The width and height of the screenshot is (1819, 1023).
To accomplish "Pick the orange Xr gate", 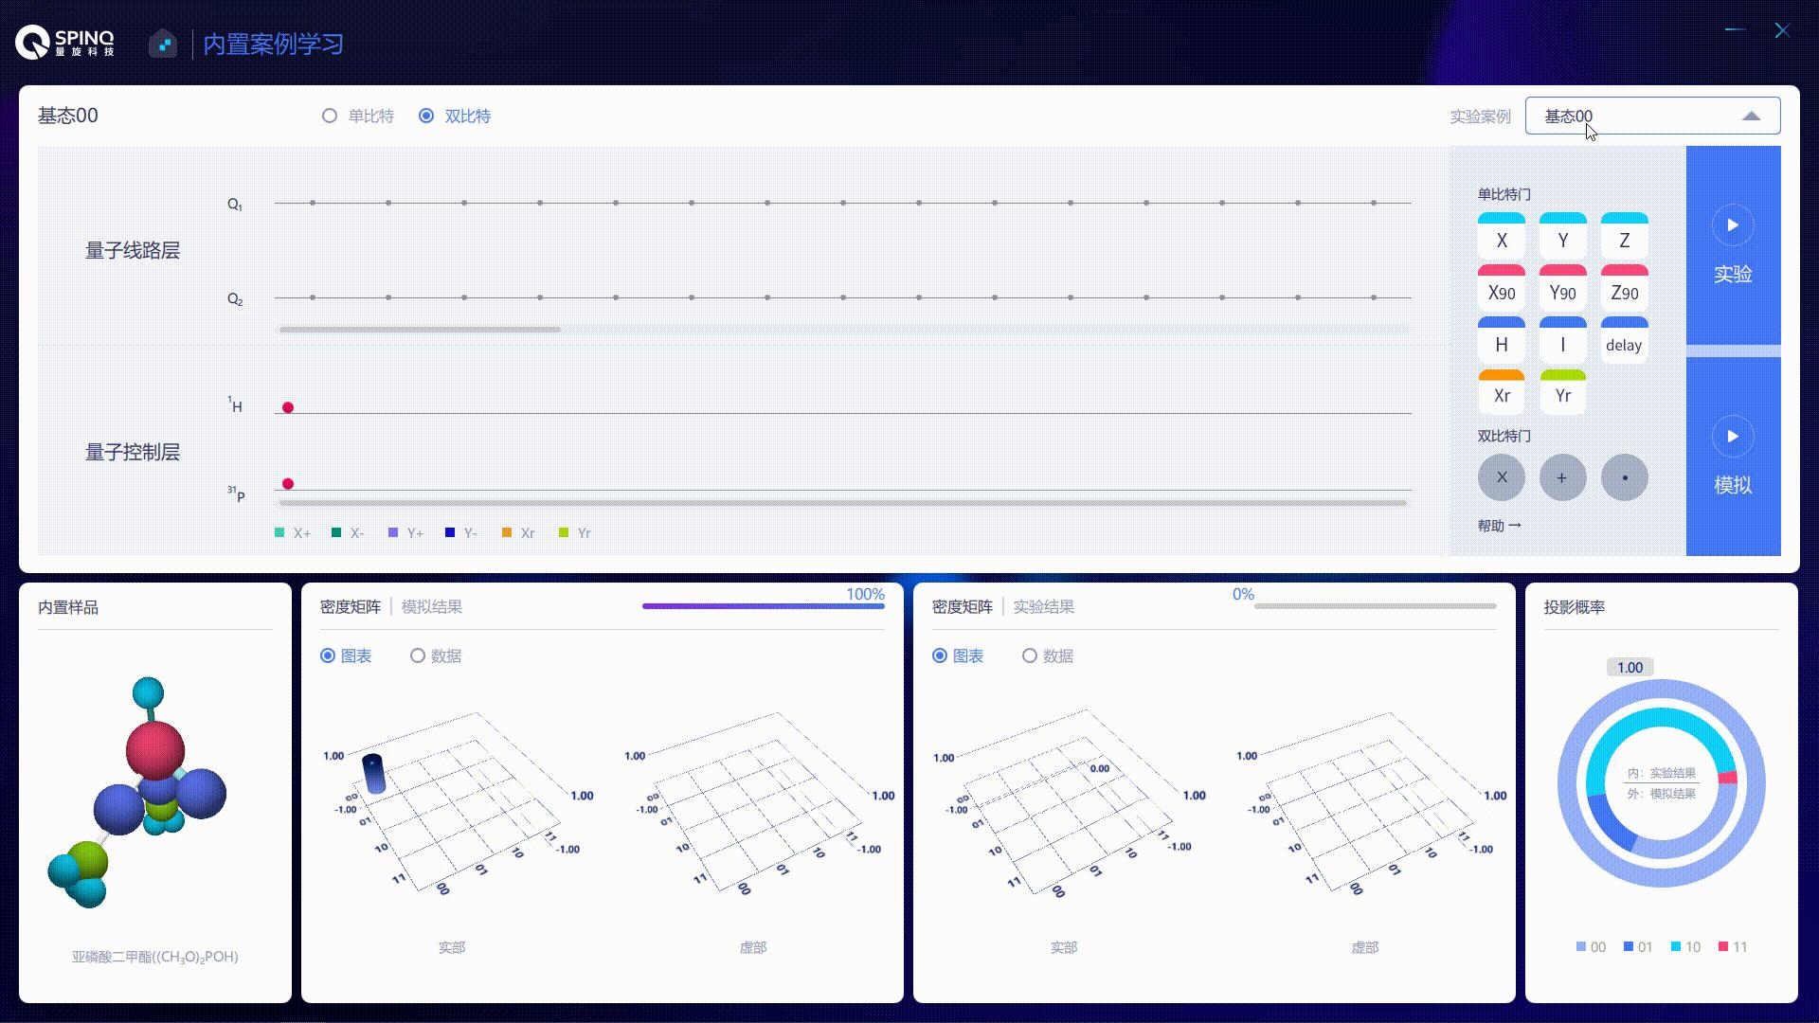I will 1502,395.
